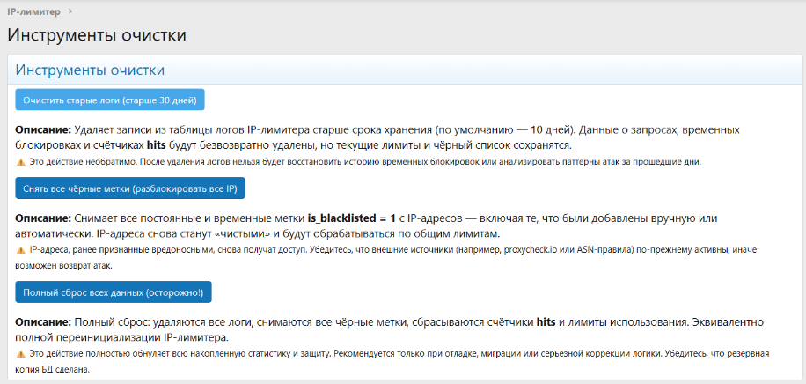Click the "Очистить старые логи" button
806x384 pixels.
click(x=110, y=100)
